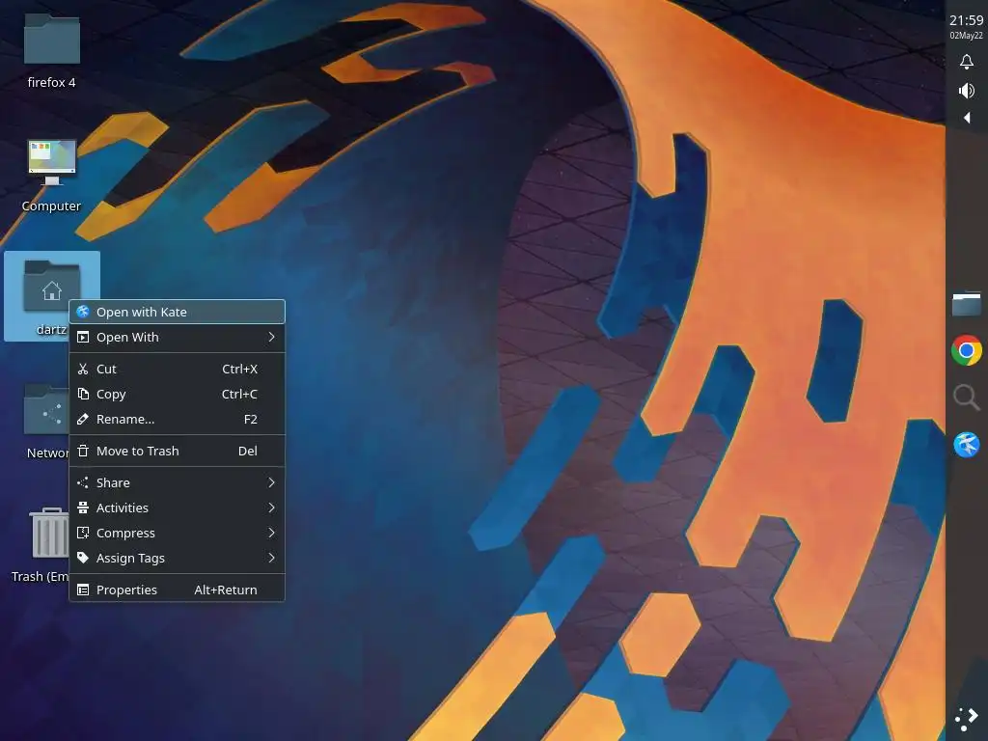Click the Computer label text
Screen dimensions: 988x741
click(x=52, y=206)
